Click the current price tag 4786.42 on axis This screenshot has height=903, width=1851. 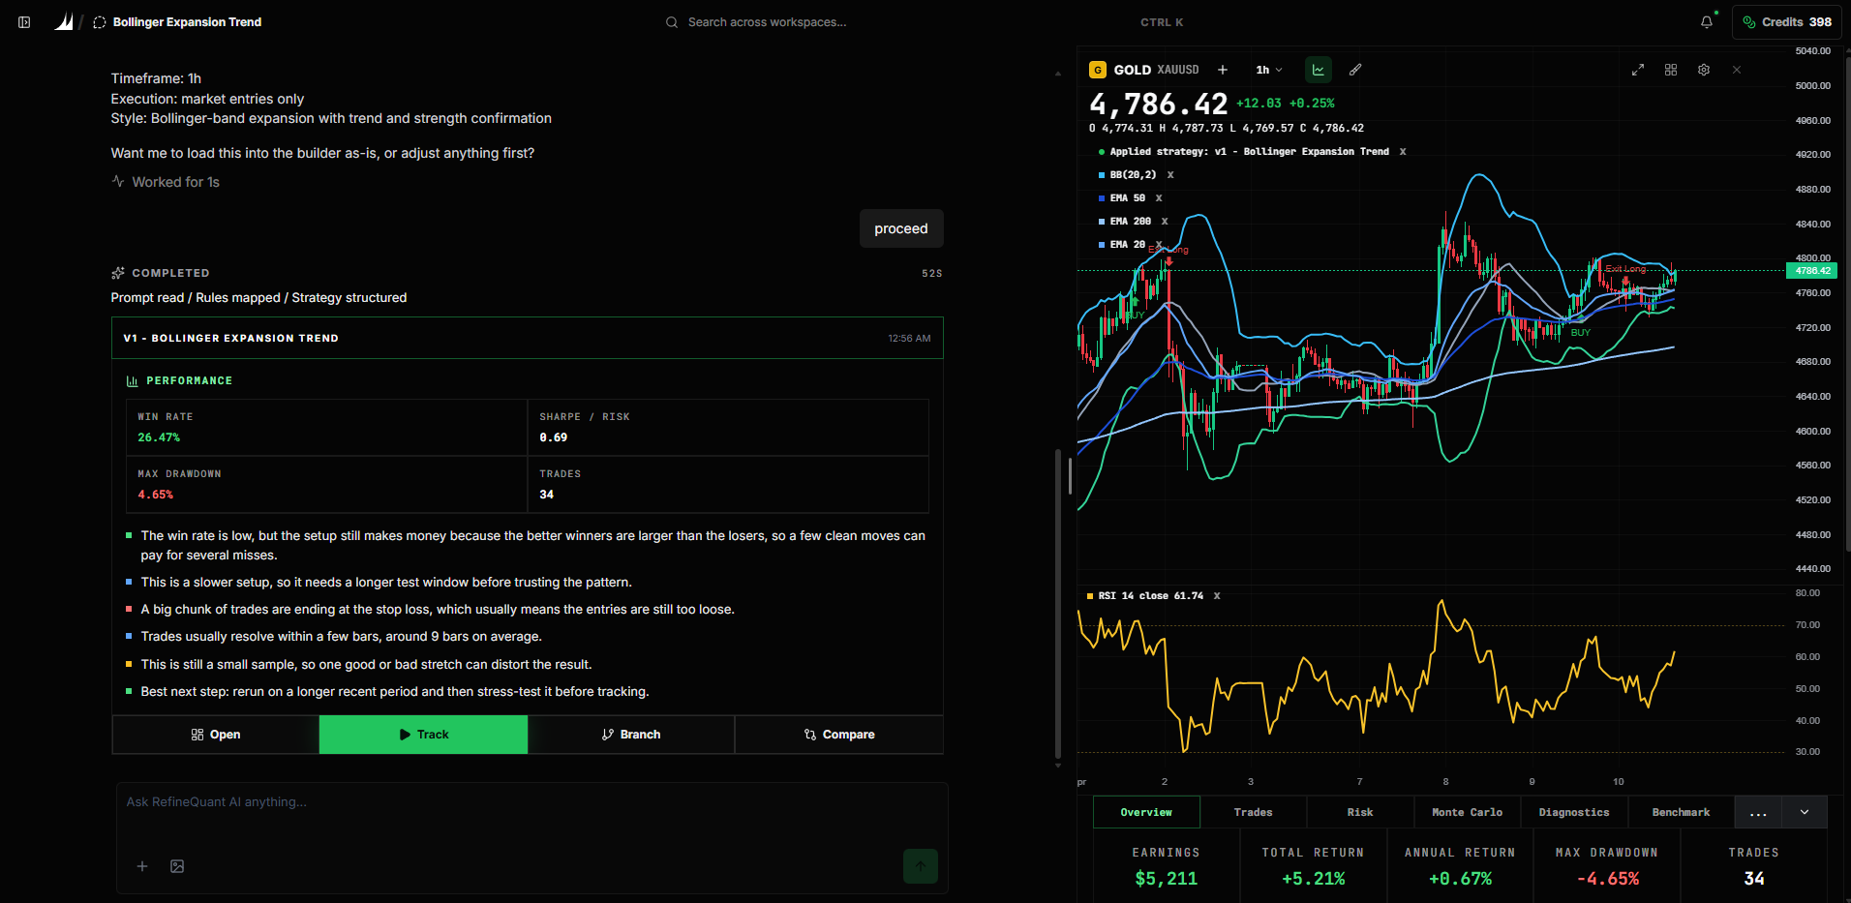1811,271
